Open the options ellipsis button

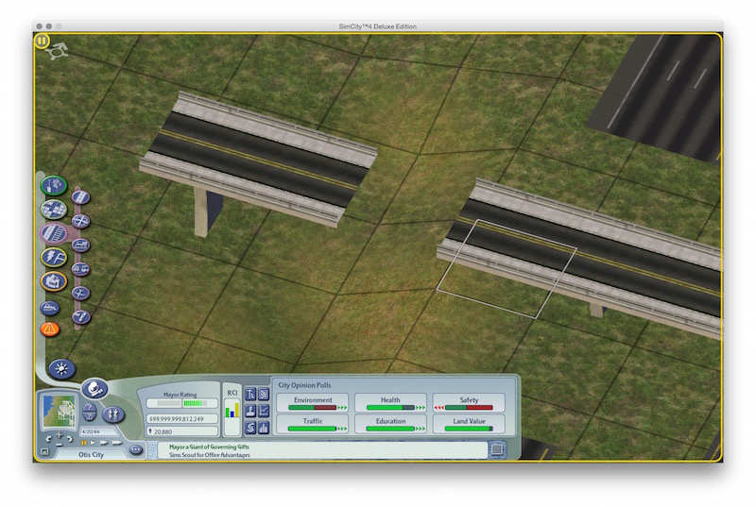coord(136,450)
